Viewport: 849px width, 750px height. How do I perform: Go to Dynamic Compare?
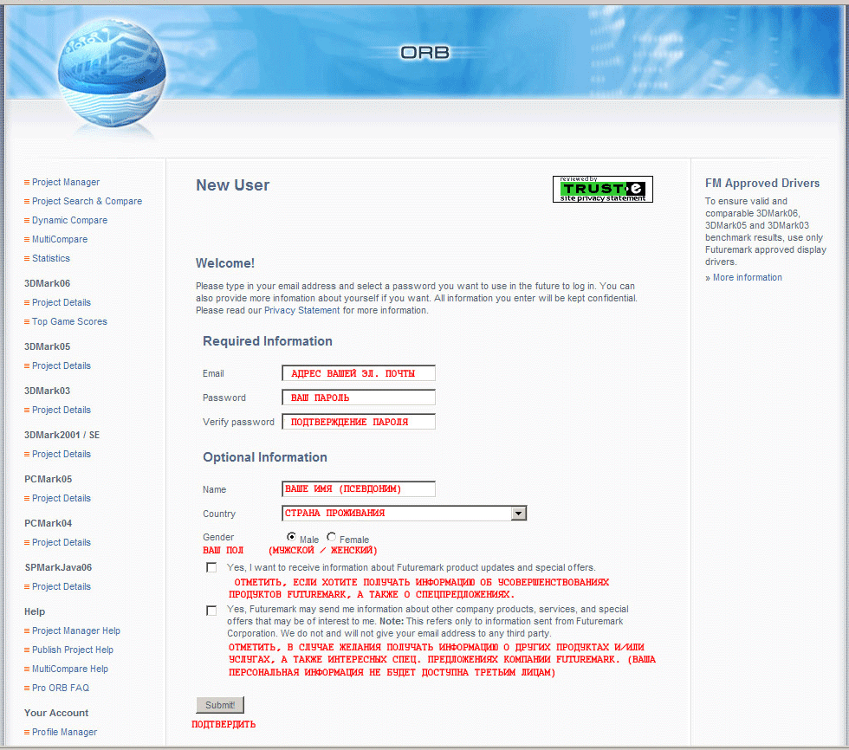coord(69,220)
